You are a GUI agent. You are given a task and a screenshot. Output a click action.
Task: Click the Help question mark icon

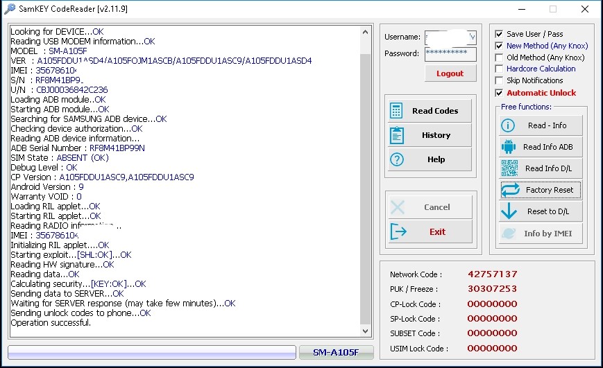coord(396,159)
